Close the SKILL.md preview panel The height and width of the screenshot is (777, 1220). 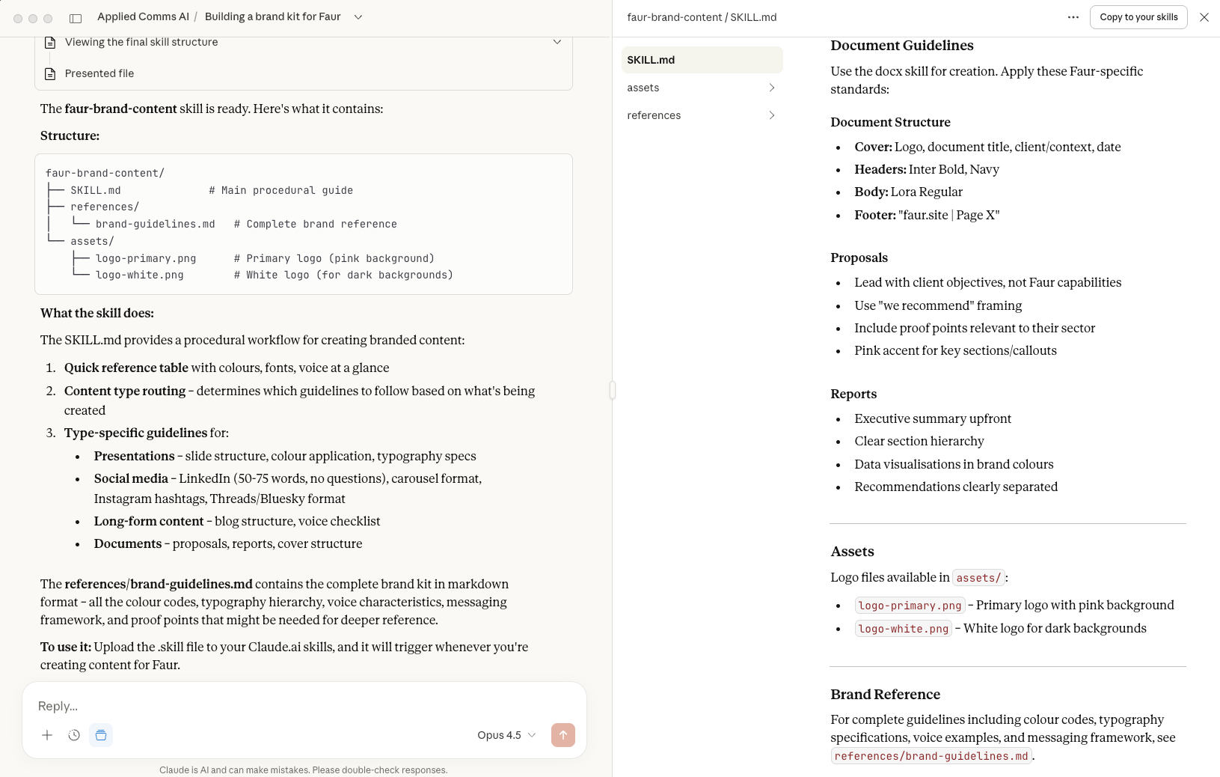pyautogui.click(x=1204, y=17)
